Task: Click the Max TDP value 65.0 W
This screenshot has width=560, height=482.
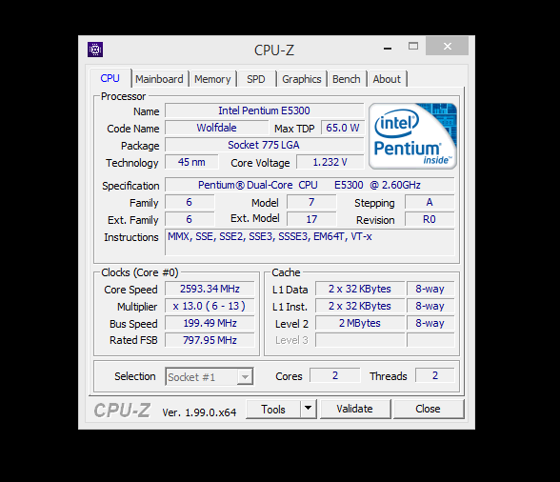Action: click(x=343, y=128)
